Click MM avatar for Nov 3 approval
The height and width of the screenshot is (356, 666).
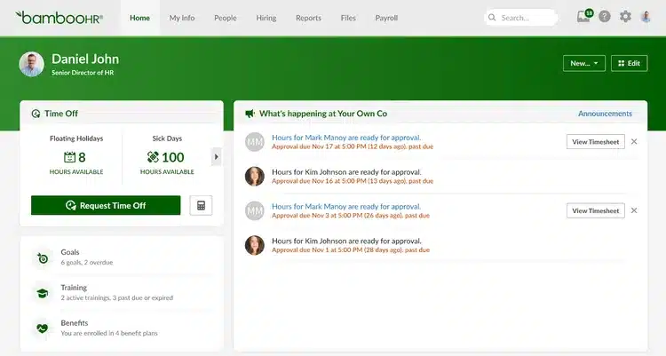click(255, 210)
